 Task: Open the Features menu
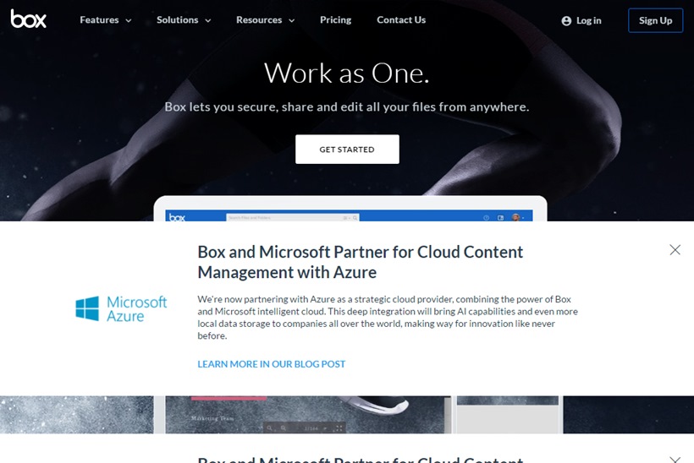pyautogui.click(x=99, y=20)
